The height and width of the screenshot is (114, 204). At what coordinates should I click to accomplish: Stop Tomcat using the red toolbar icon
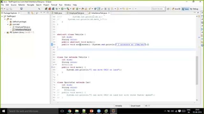click(x=50, y=9)
